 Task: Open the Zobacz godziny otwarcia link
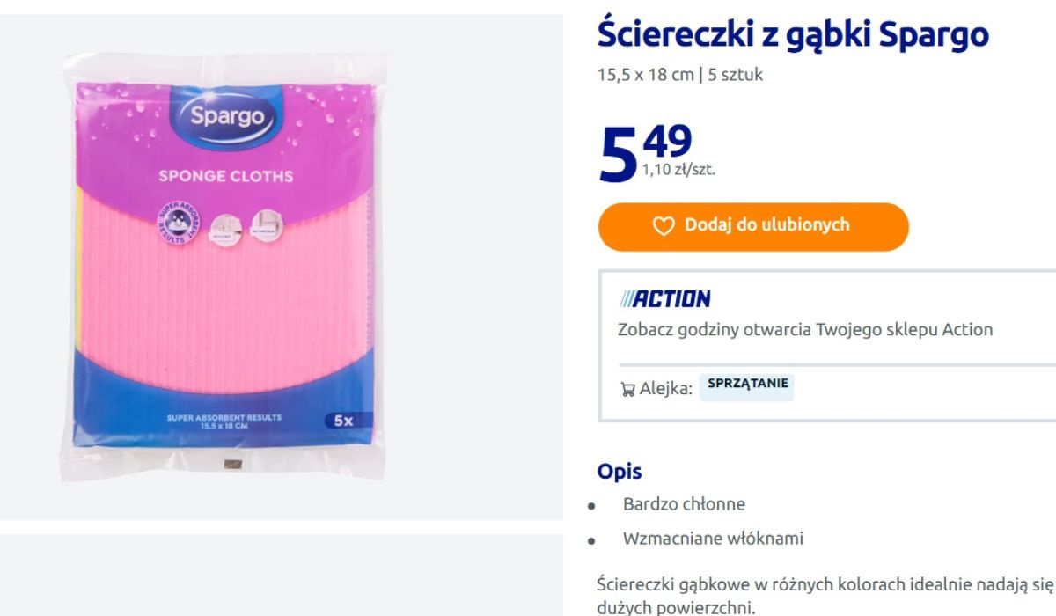pos(804,330)
